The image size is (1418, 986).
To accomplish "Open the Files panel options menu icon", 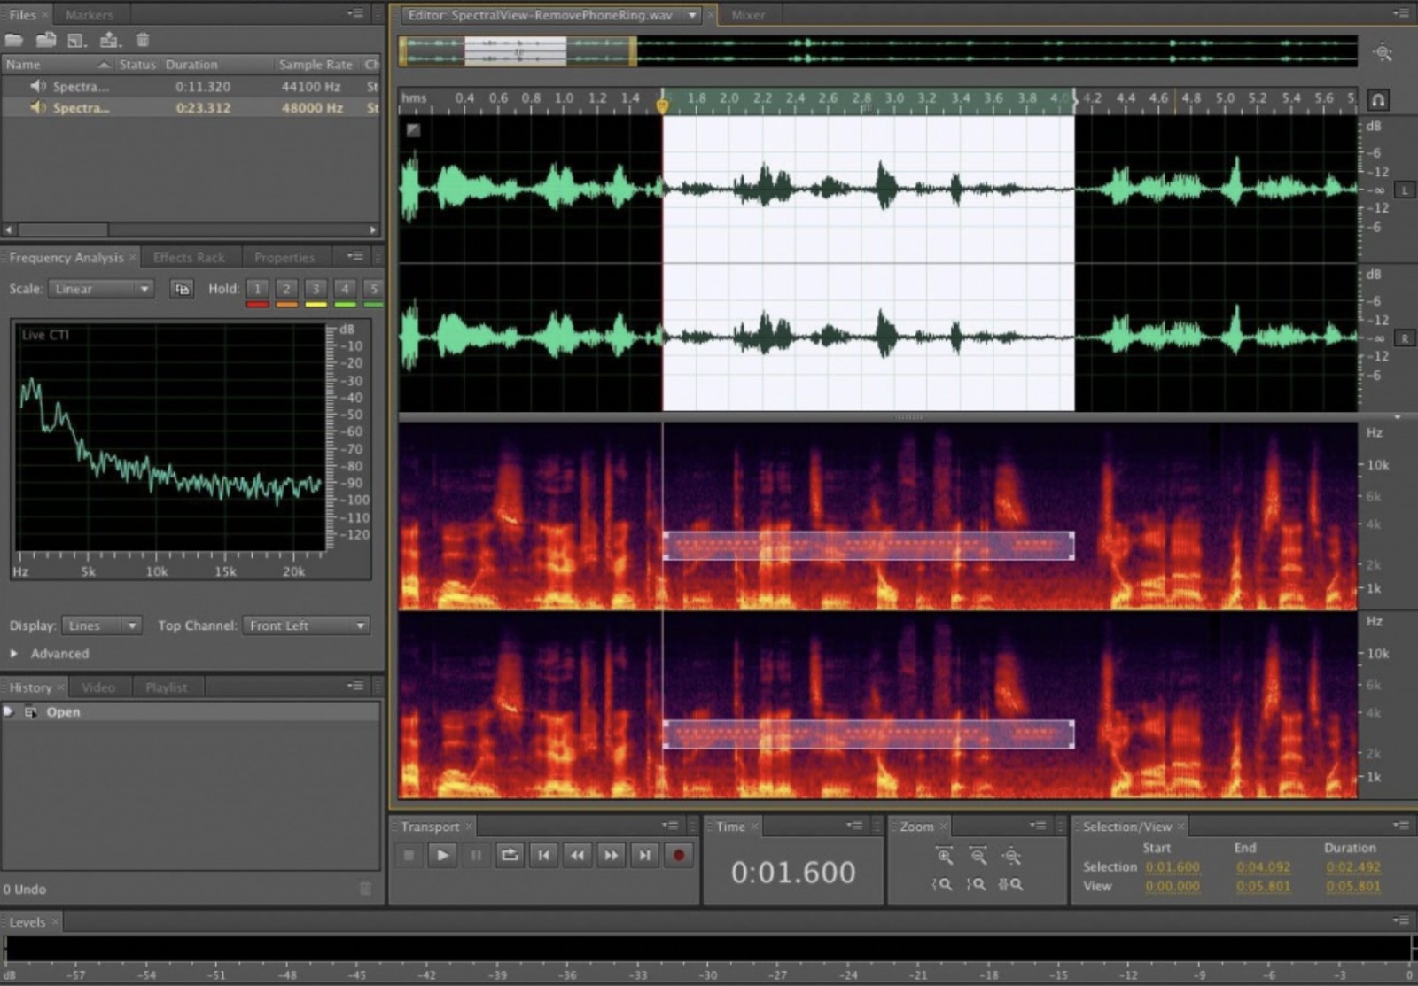I will click(x=355, y=13).
